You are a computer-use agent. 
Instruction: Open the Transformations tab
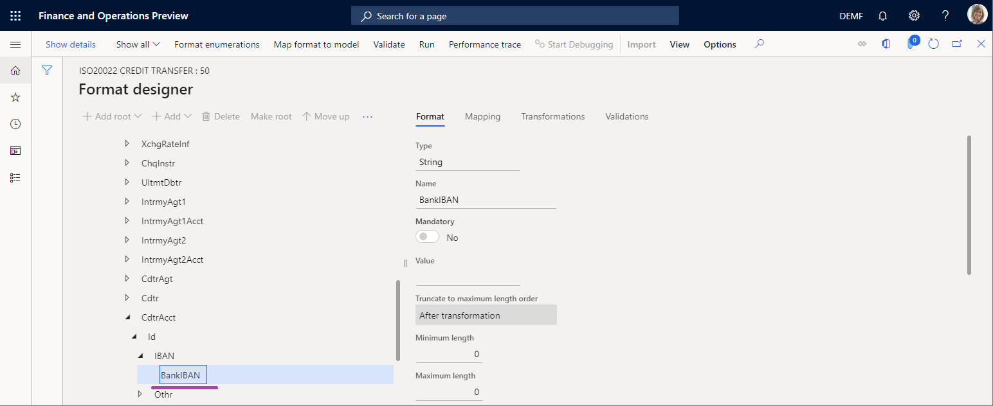552,116
